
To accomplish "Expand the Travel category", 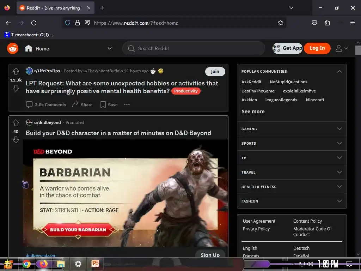I will 292,172.
